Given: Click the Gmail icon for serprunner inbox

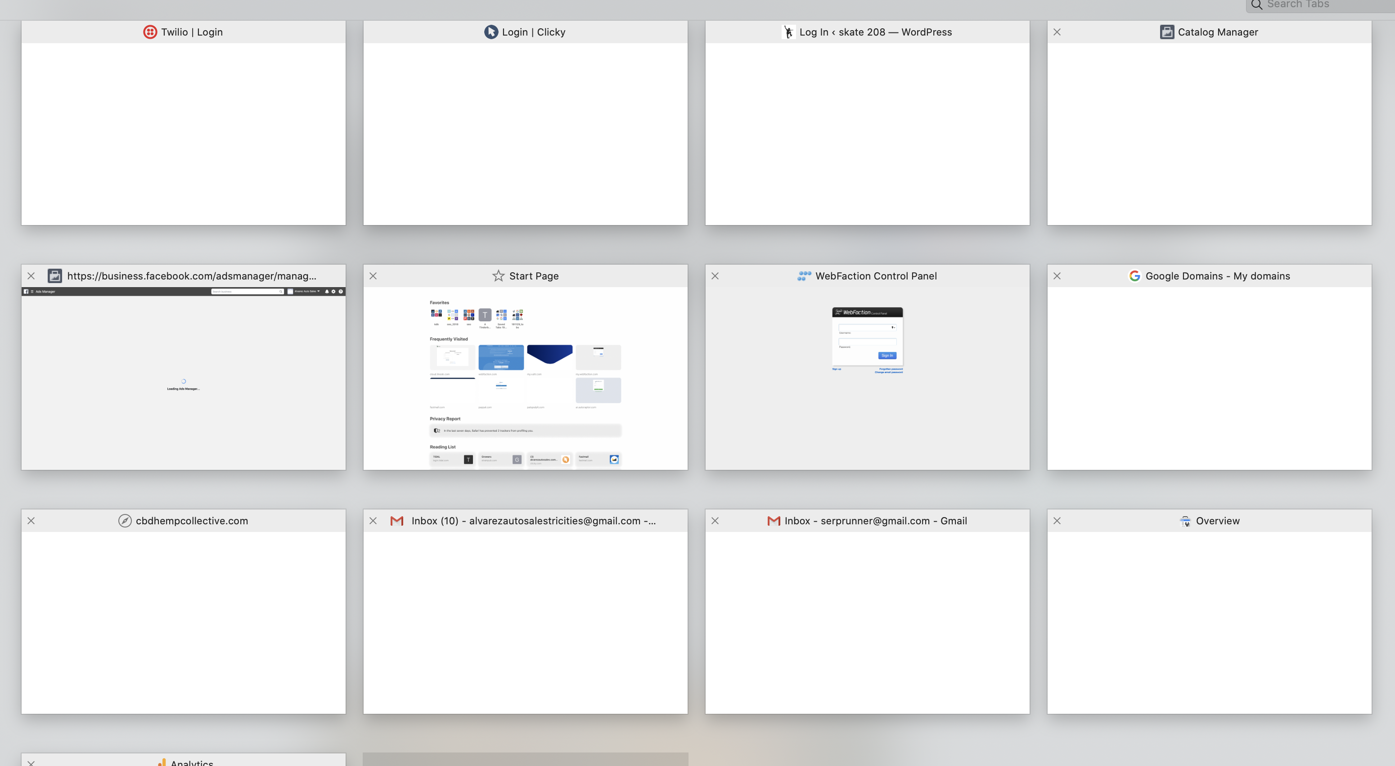Looking at the screenshot, I should pos(773,521).
